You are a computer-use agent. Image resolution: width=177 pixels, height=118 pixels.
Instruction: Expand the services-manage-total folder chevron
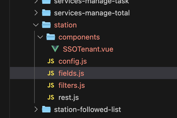click(36, 13)
